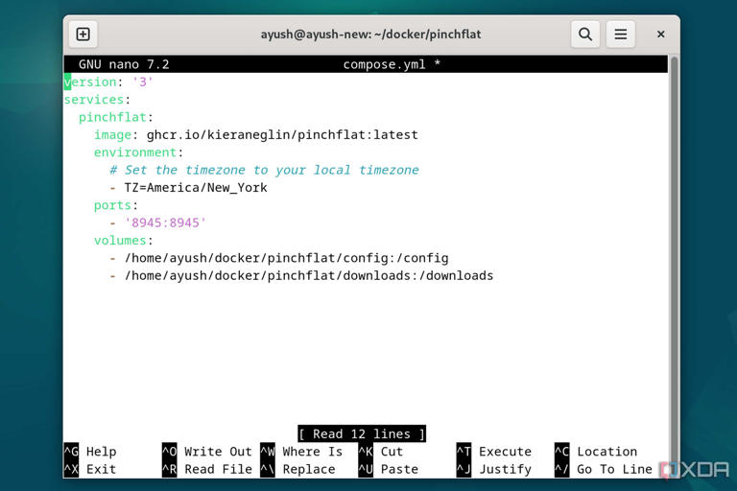Image resolution: width=737 pixels, height=491 pixels.
Task: Click the ^K Cut shortcut
Action: (x=381, y=452)
